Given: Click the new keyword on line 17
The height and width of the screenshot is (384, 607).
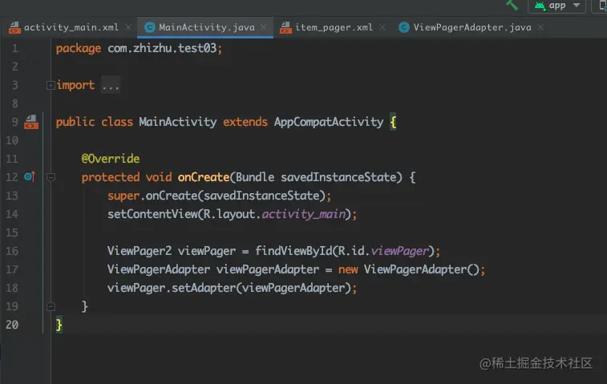Looking at the screenshot, I should click(x=348, y=270).
